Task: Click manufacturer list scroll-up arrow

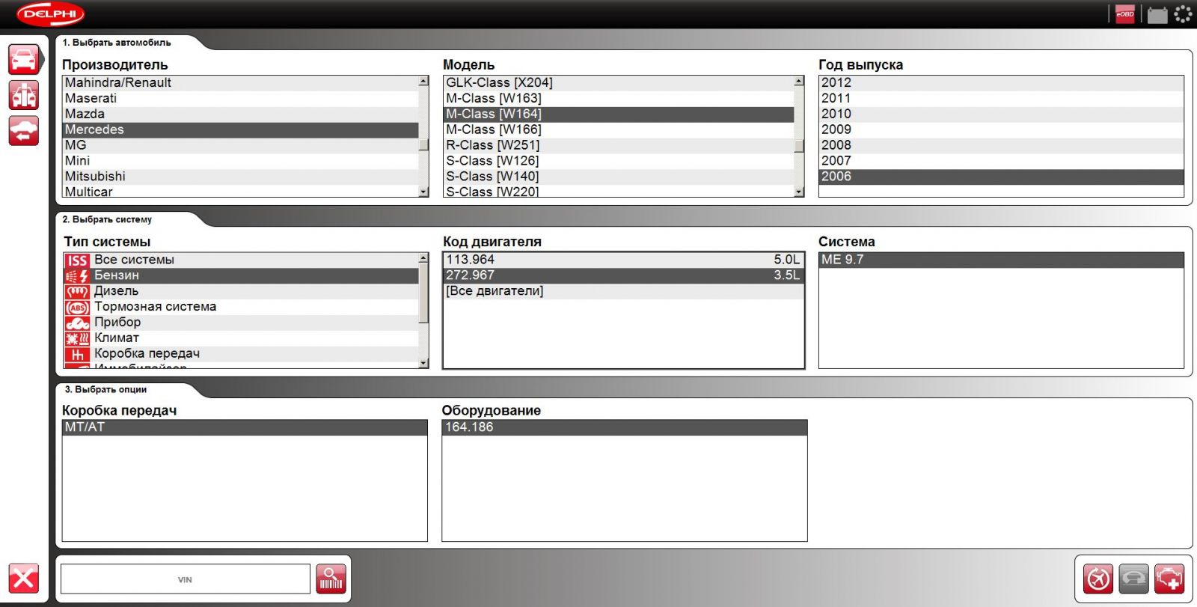Action: click(x=423, y=81)
